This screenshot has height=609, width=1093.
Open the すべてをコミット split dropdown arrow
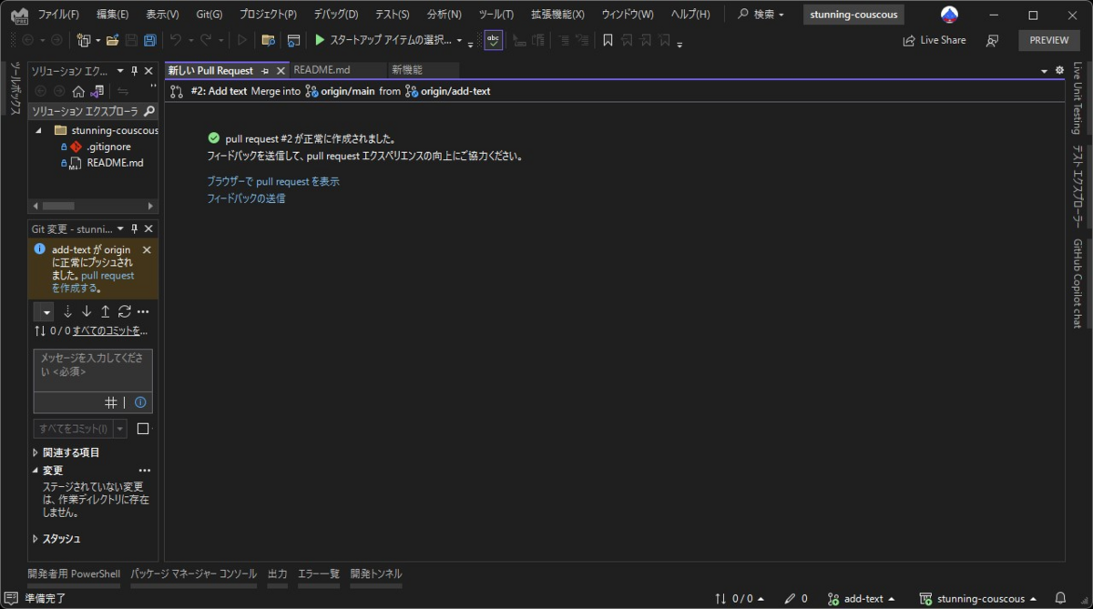pos(119,429)
